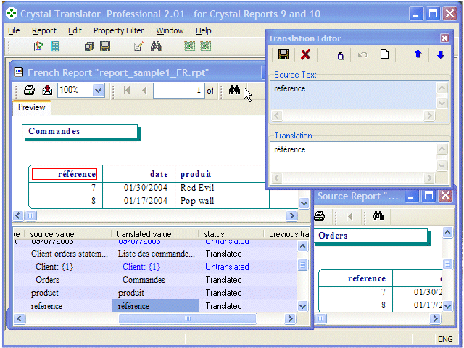The width and height of the screenshot is (464, 348).
Task: Click the Red Evil product cell
Action: 197,188
